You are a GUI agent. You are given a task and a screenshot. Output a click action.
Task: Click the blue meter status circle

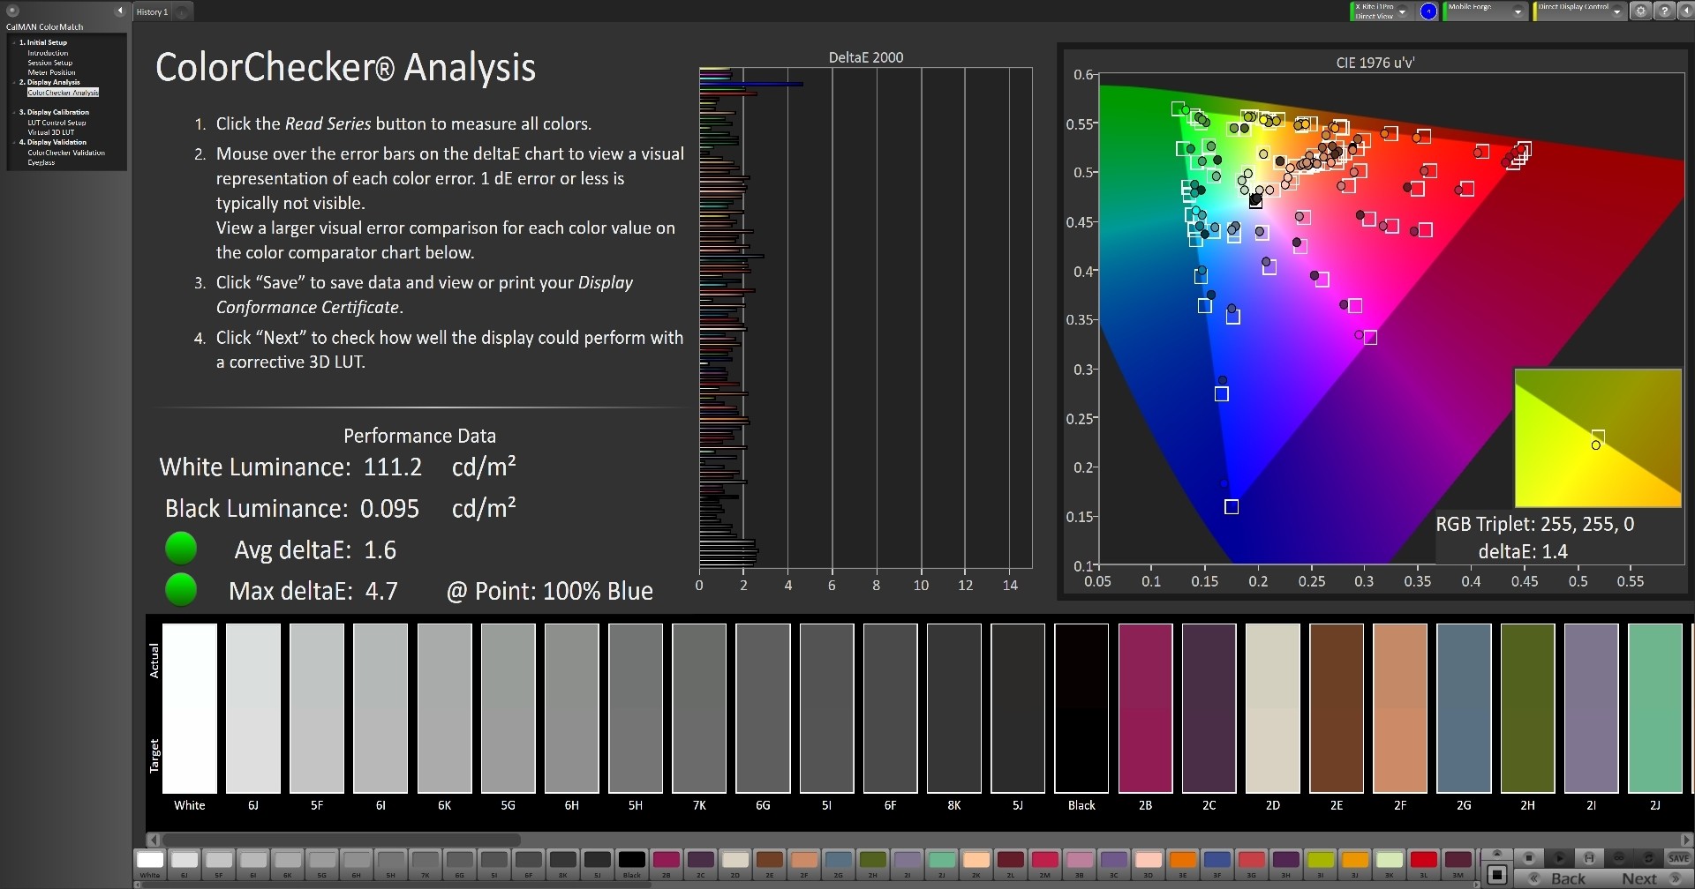pos(1428,11)
